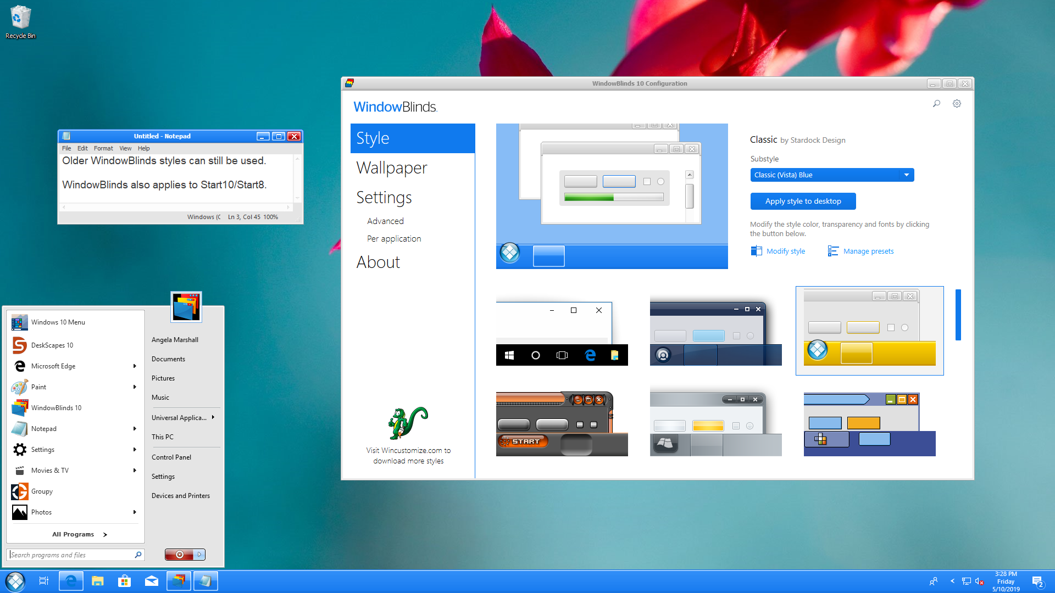Screen dimensions: 1055x593
Task: Select the Wallpaper tab in WindowBlinds
Action: pyautogui.click(x=391, y=168)
